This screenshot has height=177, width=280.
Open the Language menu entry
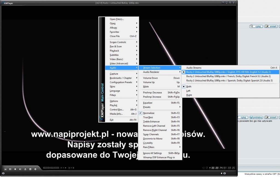[x=122, y=91]
